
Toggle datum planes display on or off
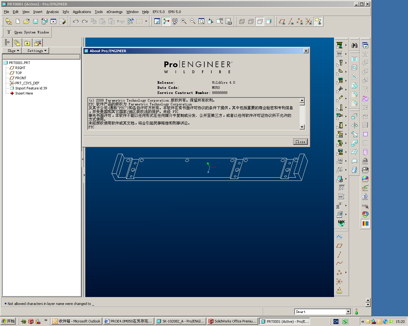pos(282,21)
